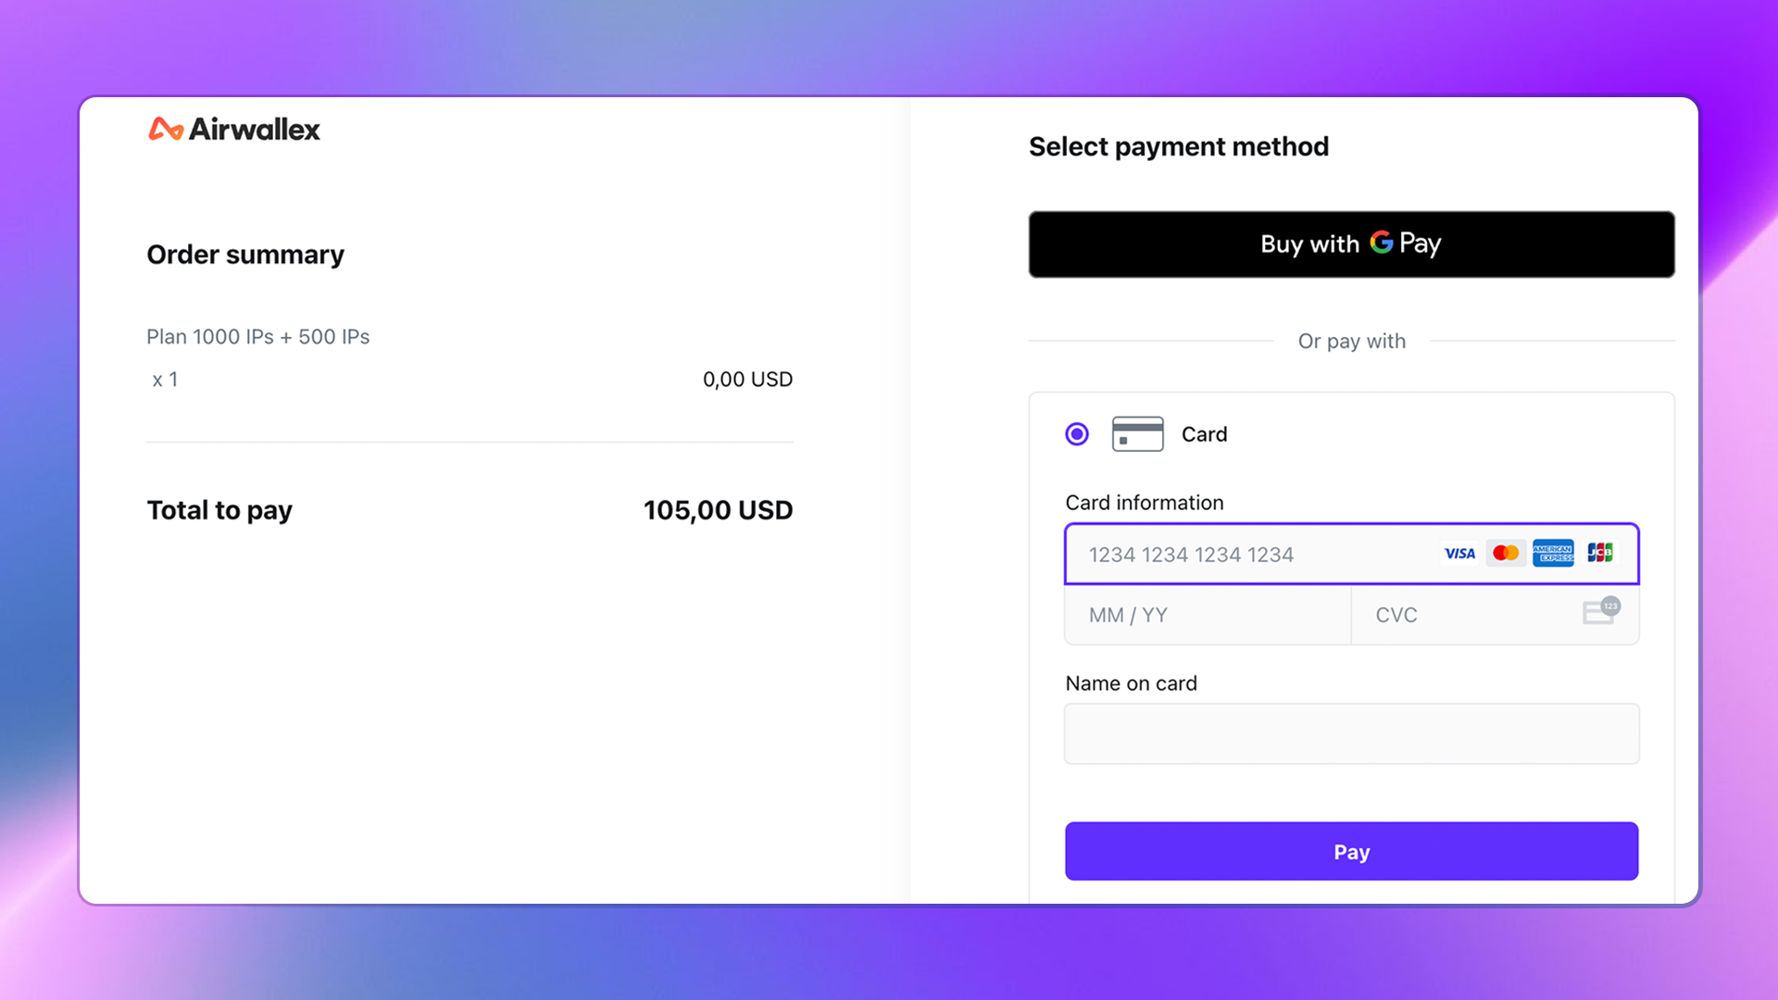The height and width of the screenshot is (1000, 1778).
Task: Click the Airwallex wordmark text
Action: pos(255,130)
